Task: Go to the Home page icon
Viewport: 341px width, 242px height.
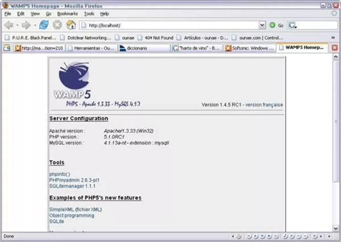Action: (71, 25)
